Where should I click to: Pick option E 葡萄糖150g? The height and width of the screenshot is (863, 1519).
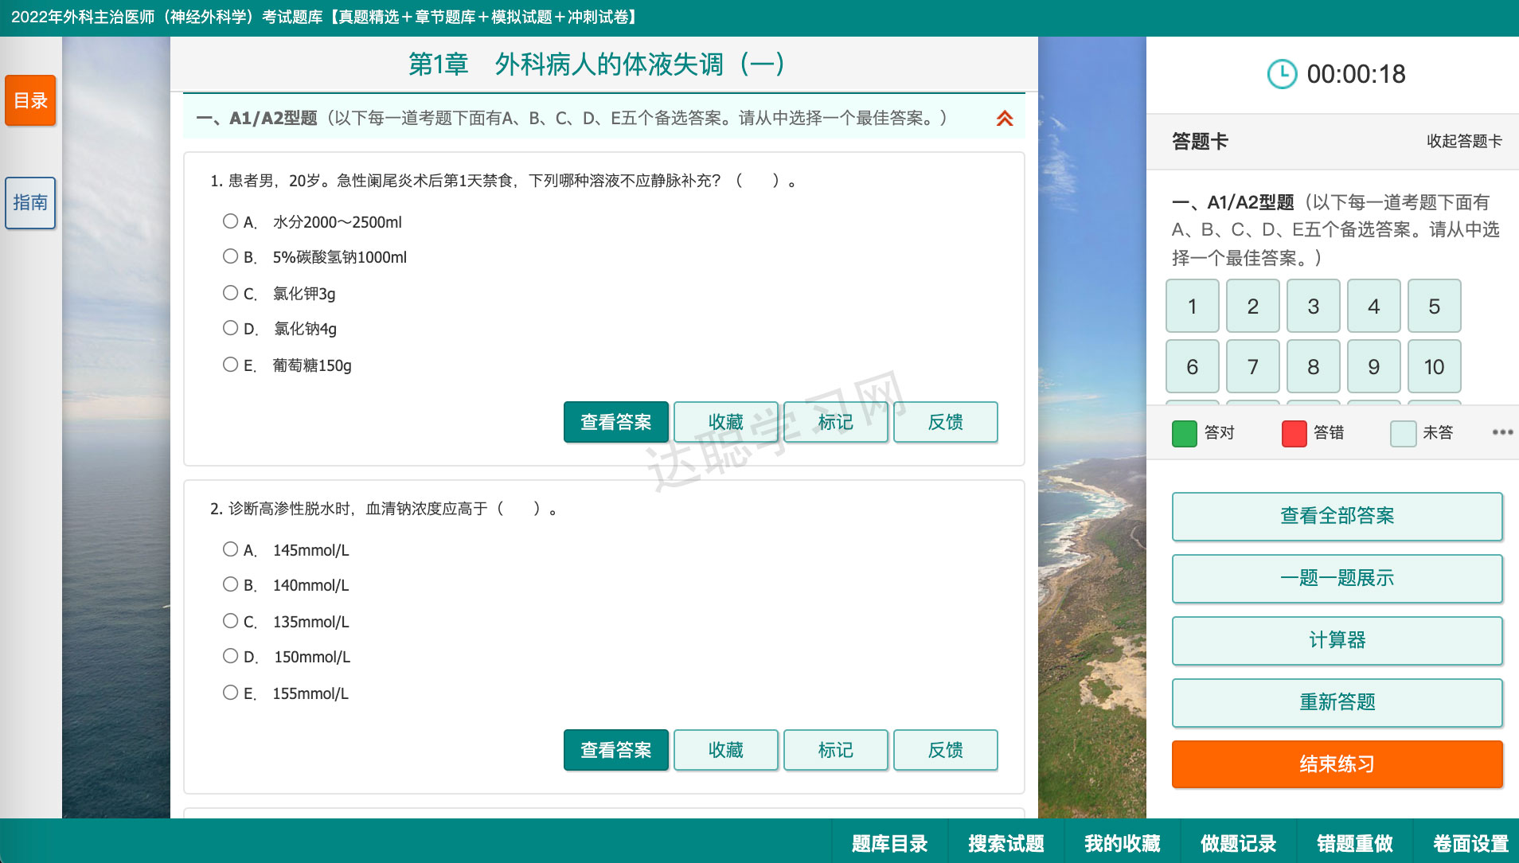tap(231, 365)
